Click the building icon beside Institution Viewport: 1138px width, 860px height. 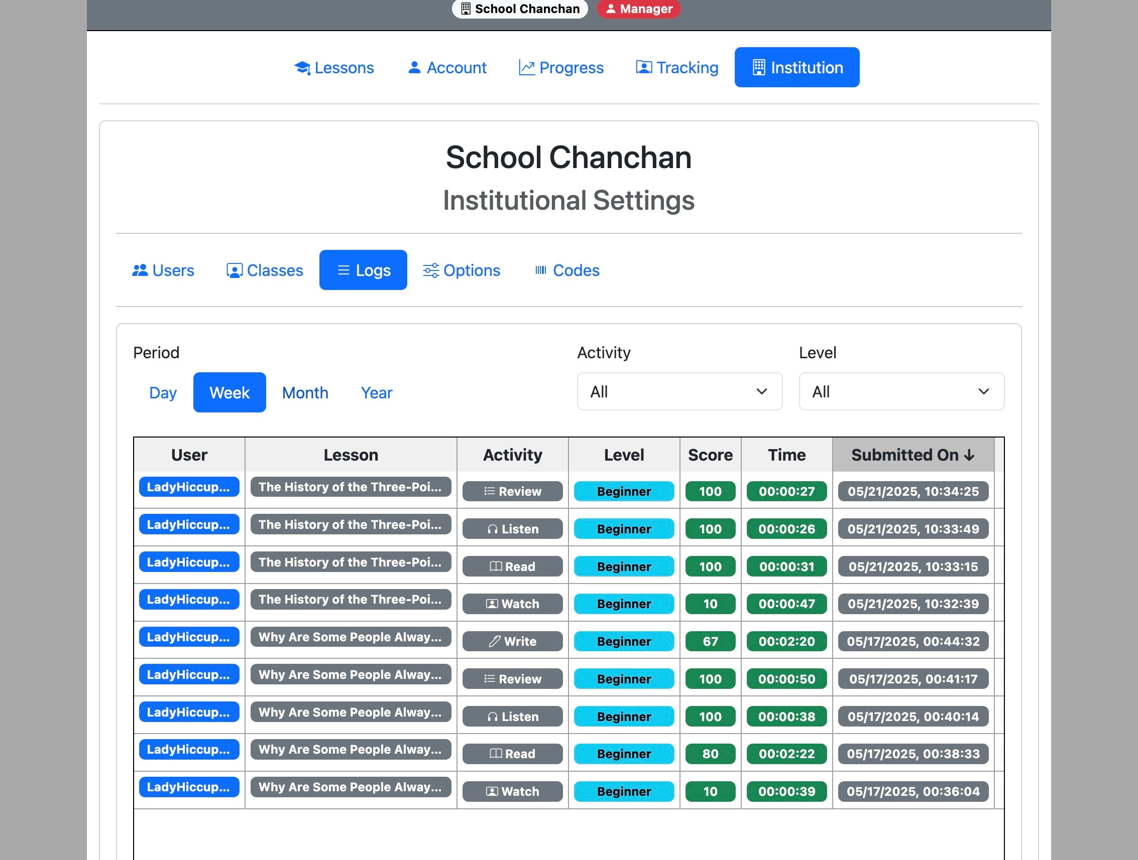coord(759,67)
